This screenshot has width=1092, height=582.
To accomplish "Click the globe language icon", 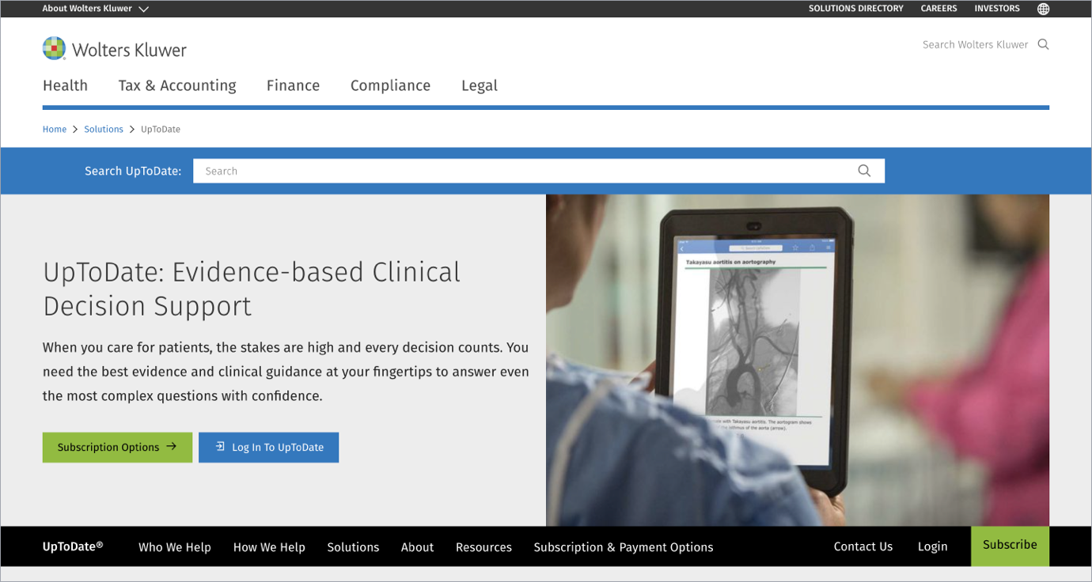I will click(x=1043, y=9).
